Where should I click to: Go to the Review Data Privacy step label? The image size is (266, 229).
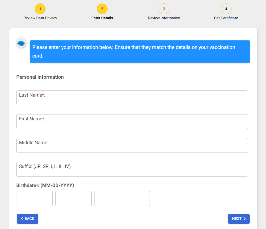point(40,18)
